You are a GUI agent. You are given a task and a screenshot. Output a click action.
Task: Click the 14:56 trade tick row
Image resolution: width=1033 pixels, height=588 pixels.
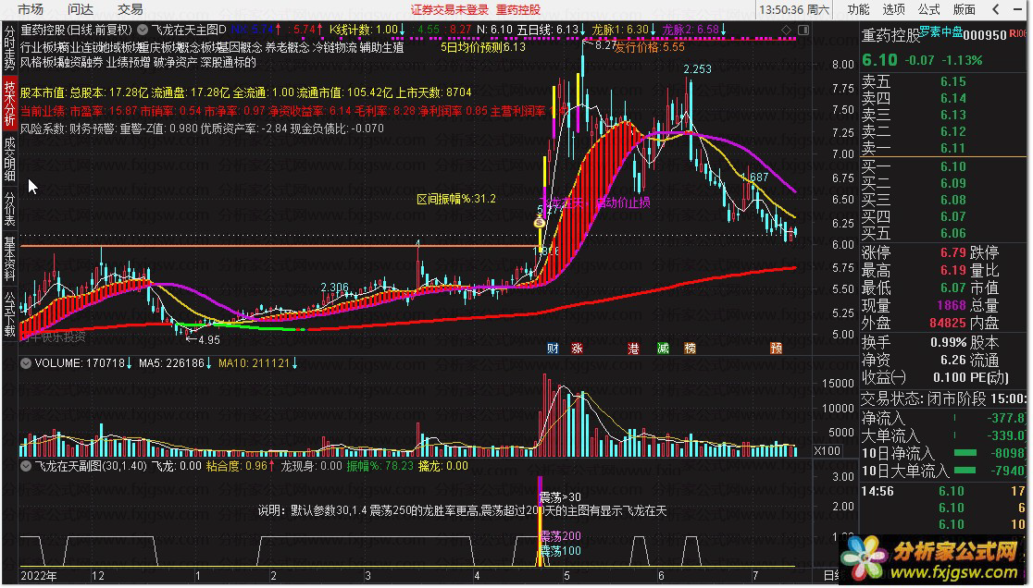tap(943, 491)
